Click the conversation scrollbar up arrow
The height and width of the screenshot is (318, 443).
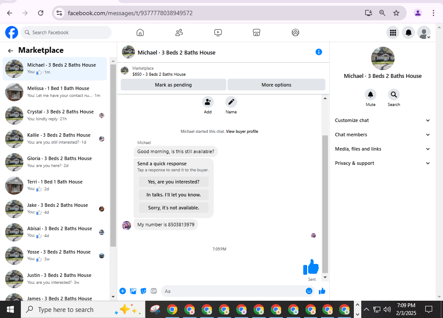coord(325,98)
